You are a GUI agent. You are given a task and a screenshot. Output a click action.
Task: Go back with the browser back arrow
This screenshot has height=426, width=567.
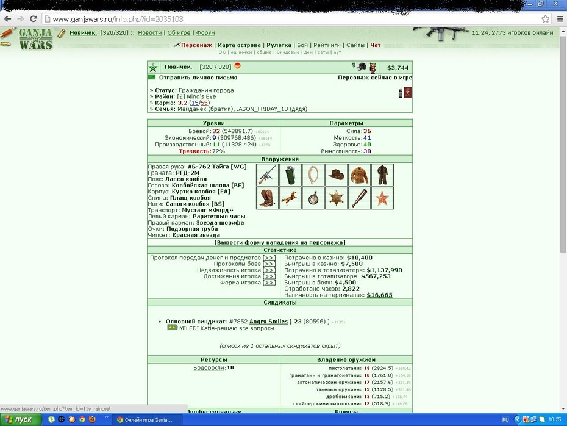click(x=7, y=19)
